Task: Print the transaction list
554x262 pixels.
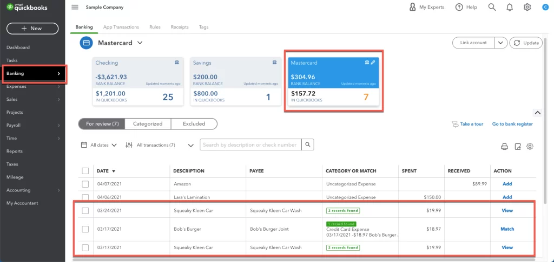Action: point(505,147)
